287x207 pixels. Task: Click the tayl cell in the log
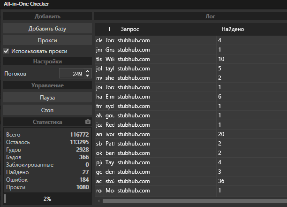(x=110, y=69)
